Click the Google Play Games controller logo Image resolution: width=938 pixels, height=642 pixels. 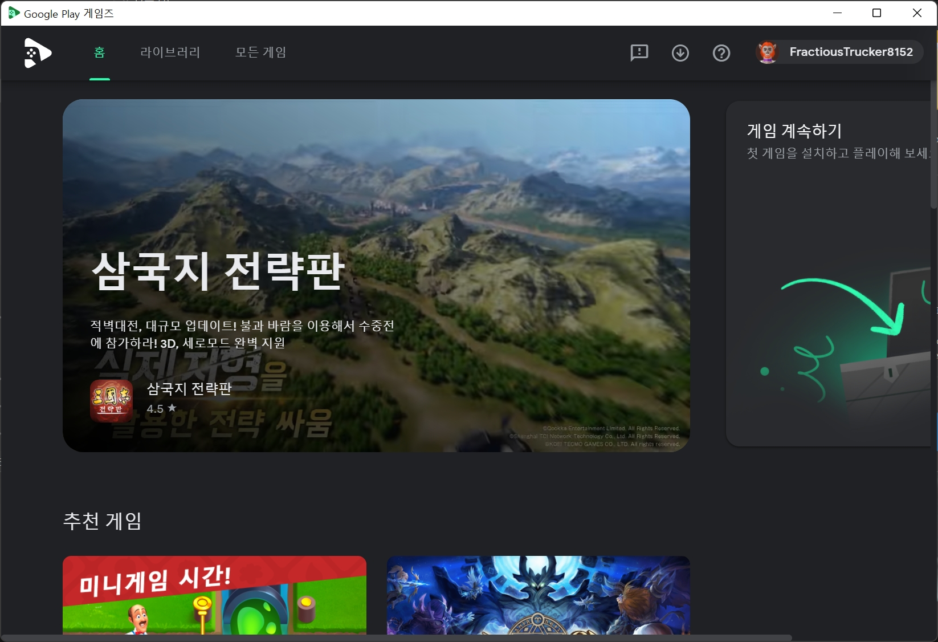pyautogui.click(x=36, y=53)
